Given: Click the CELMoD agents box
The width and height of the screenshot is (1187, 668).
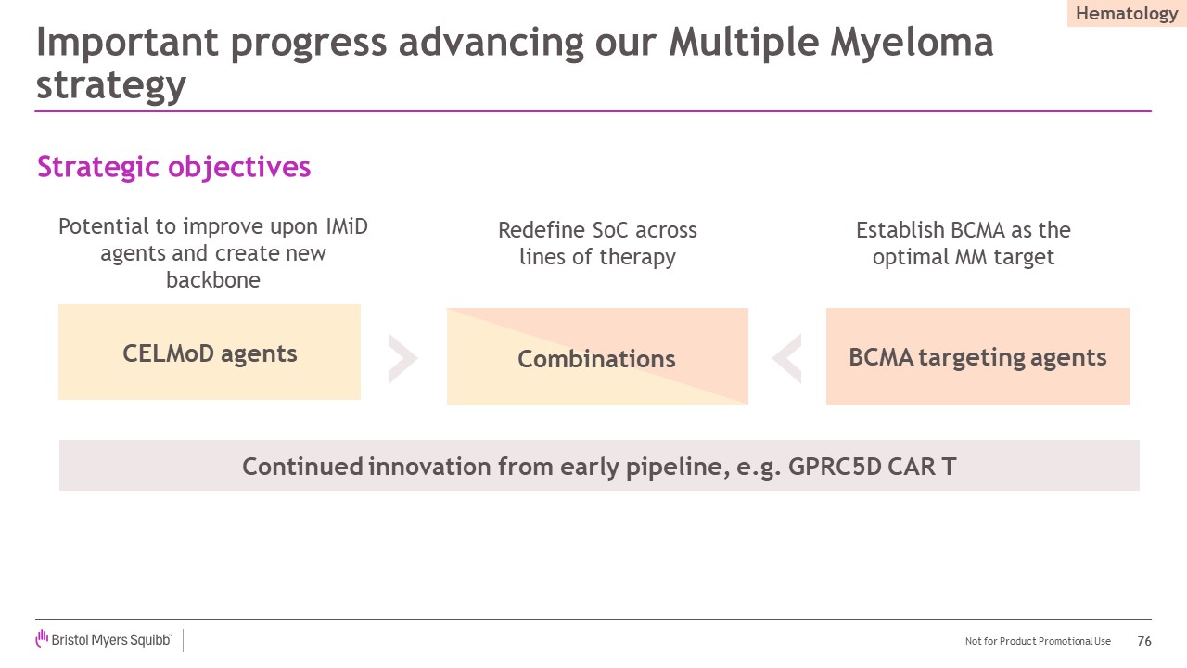Looking at the screenshot, I should click(210, 353).
